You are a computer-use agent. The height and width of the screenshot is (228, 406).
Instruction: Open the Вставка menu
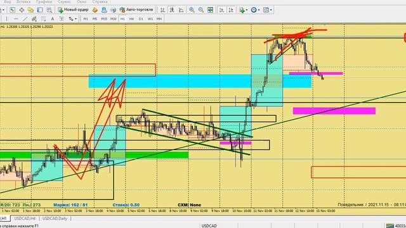(x=23, y=1)
